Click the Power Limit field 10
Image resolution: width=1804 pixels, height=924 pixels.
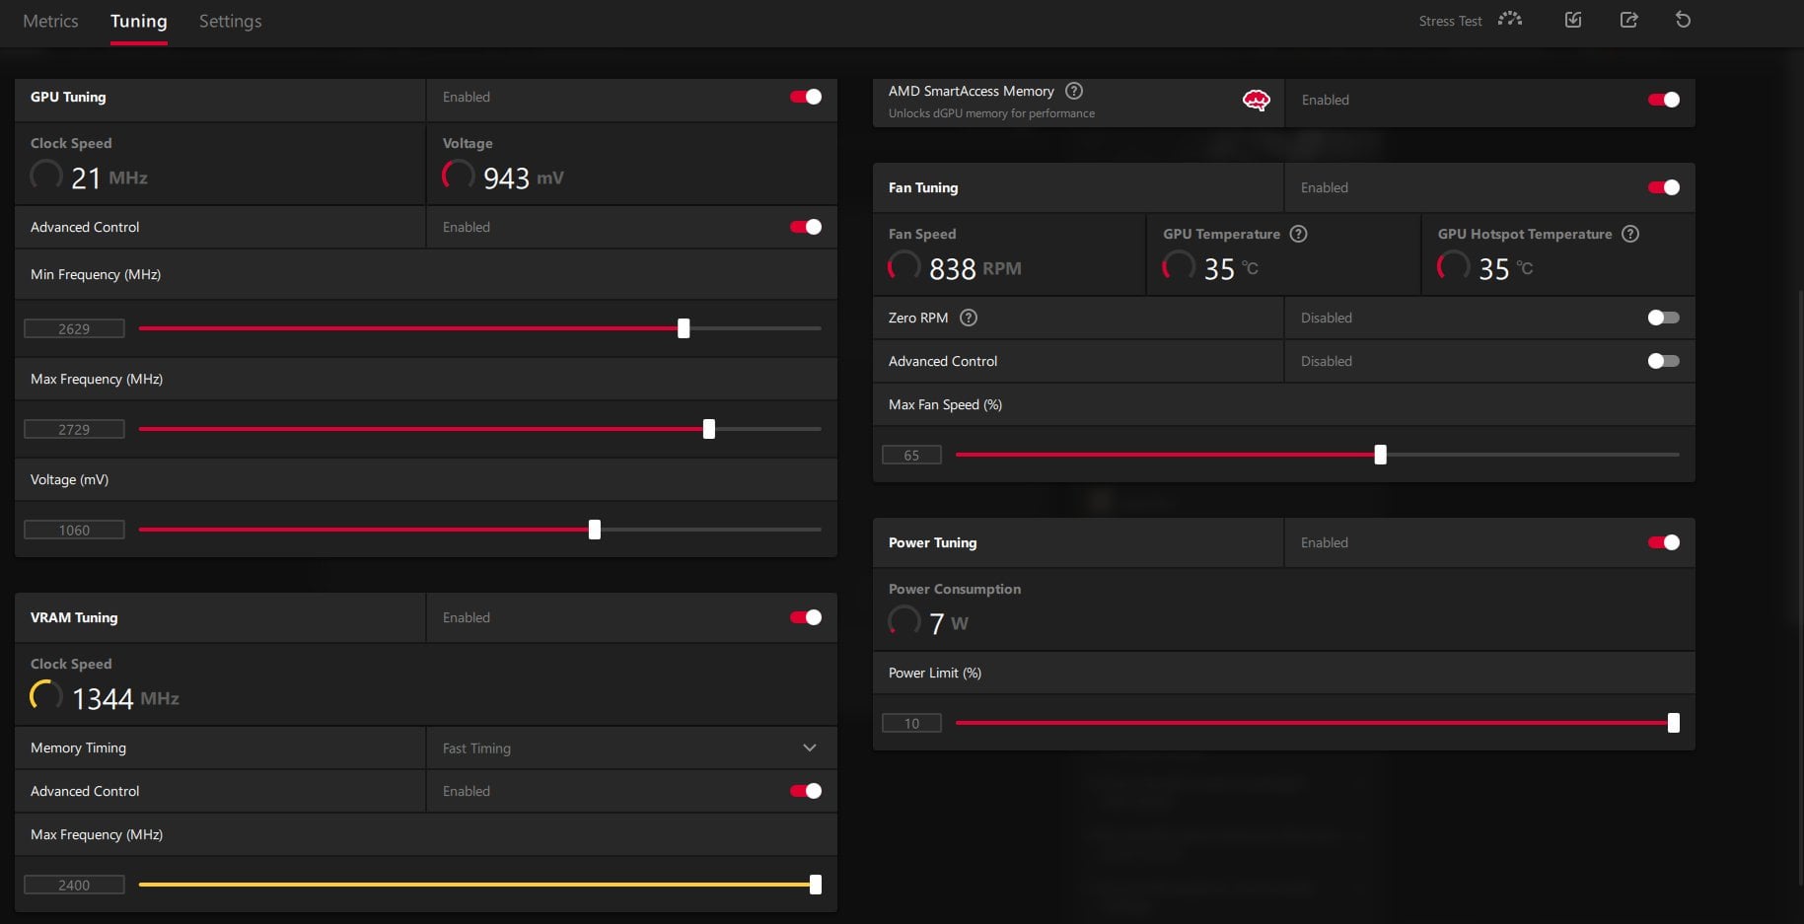coord(911,723)
